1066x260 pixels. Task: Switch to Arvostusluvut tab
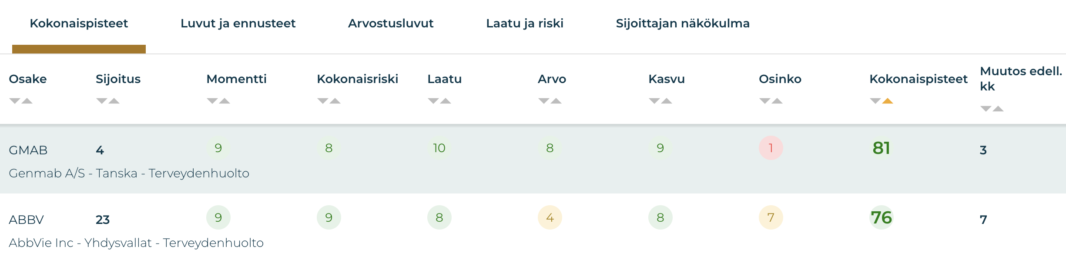tap(391, 23)
